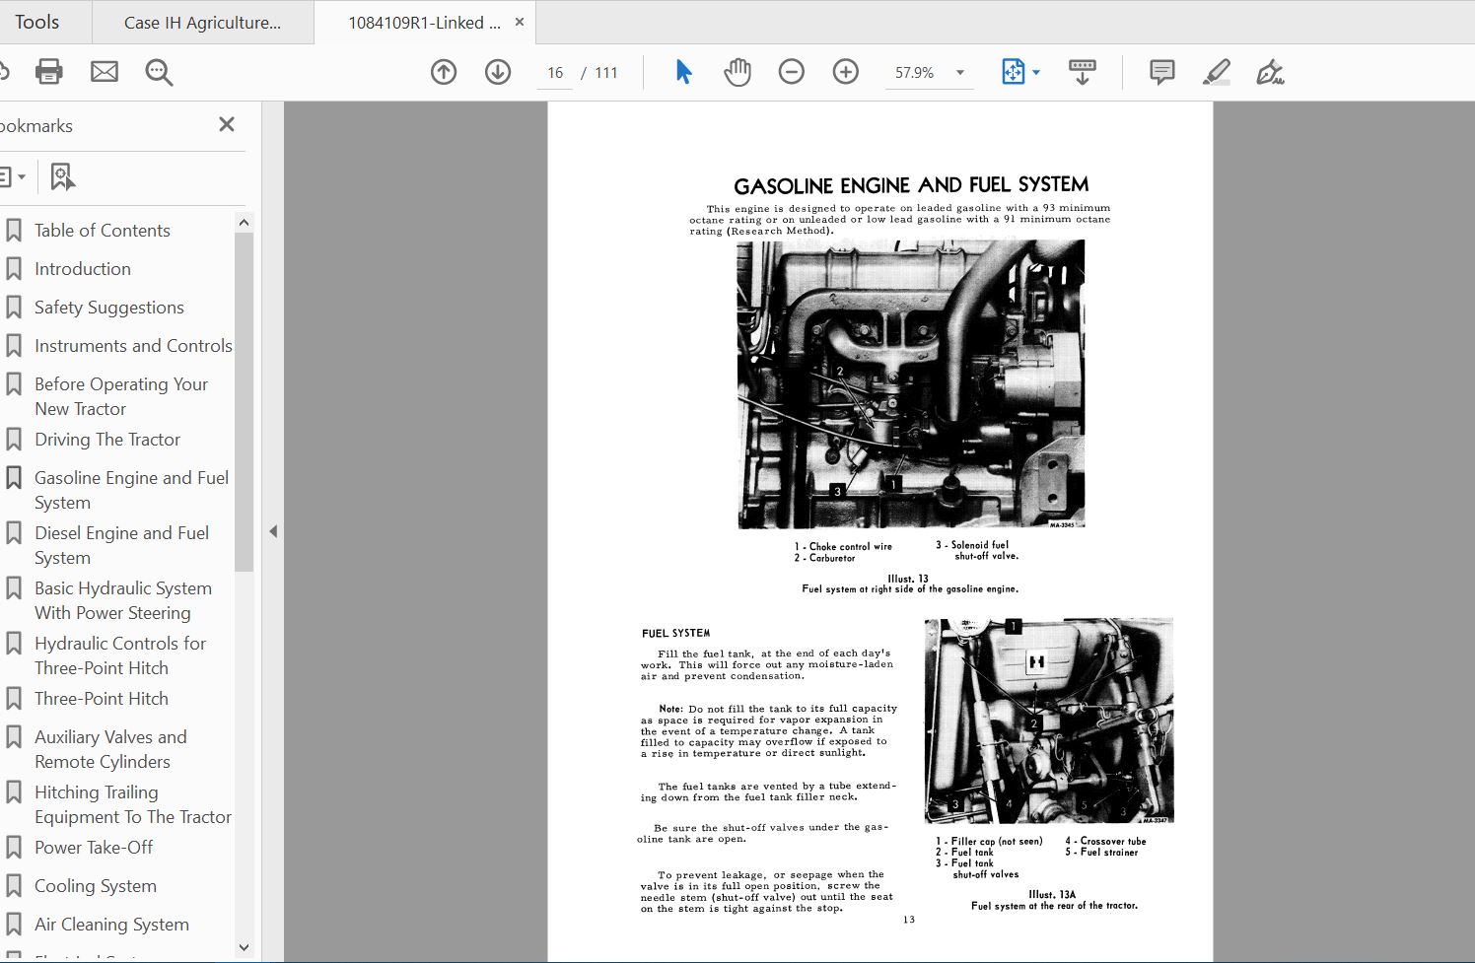Select Gasoline Engine and Fuel System bookmark
The image size is (1475, 963).
pyautogui.click(x=131, y=490)
